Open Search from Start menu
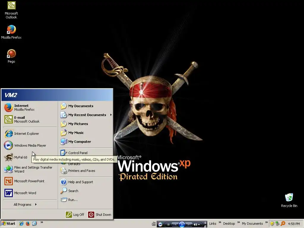This screenshot has height=228, width=304. [x=86, y=191]
